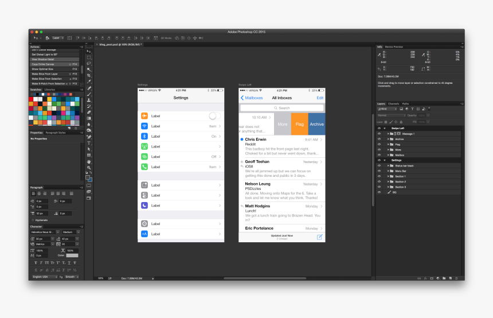Image resolution: width=493 pixels, height=318 pixels.
Task: Toggle visibility of the Archive layer group
Action: click(379, 139)
